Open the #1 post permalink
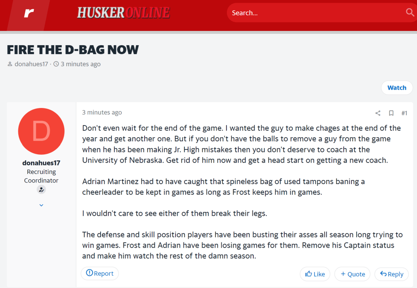The image size is (417, 288). (x=404, y=113)
